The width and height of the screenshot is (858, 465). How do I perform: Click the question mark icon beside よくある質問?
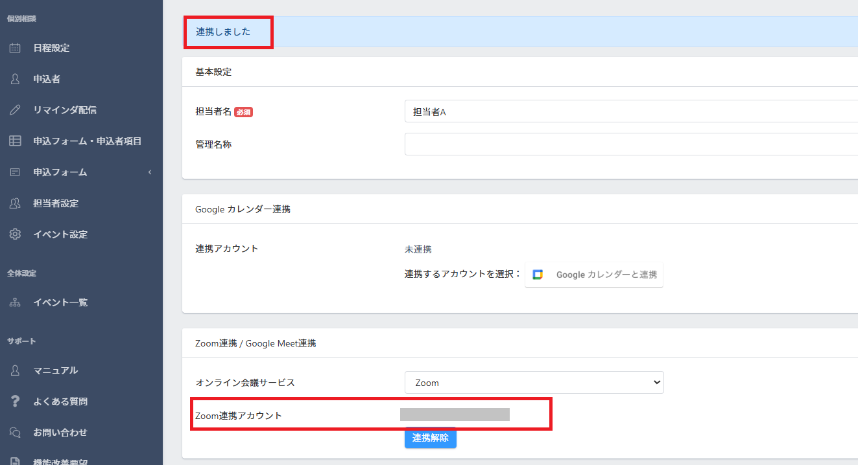(x=15, y=402)
